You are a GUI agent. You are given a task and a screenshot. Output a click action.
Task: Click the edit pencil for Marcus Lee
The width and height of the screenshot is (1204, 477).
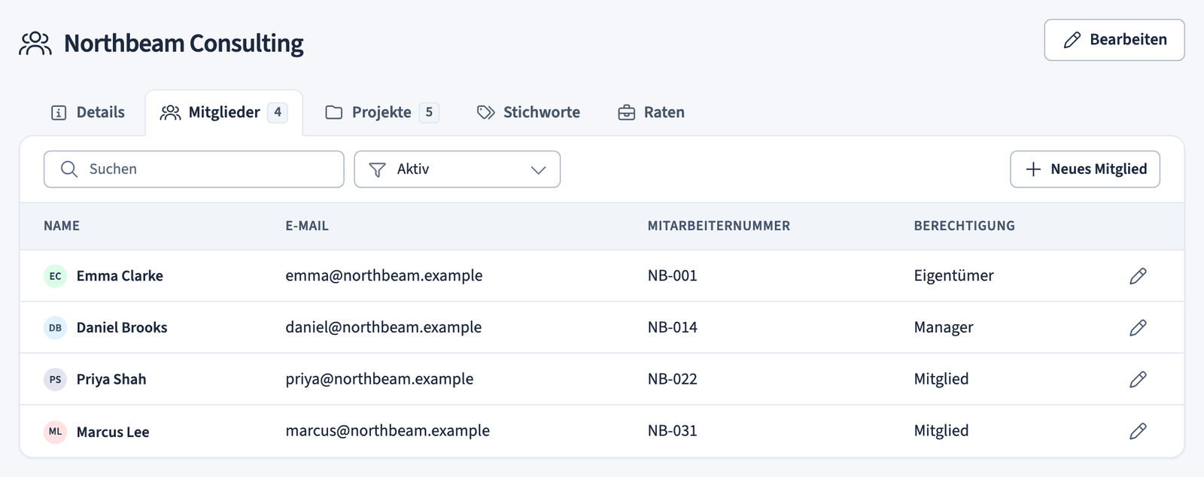click(1138, 431)
